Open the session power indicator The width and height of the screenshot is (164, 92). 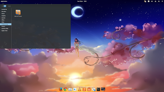pyautogui.click(x=162, y=1)
